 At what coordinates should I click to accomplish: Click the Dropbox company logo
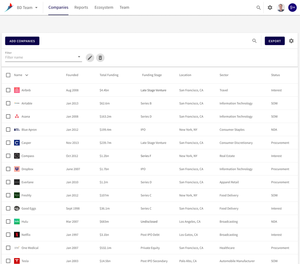17,169
